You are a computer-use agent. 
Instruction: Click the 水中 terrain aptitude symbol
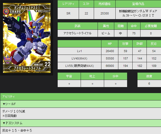coord(116,84)
